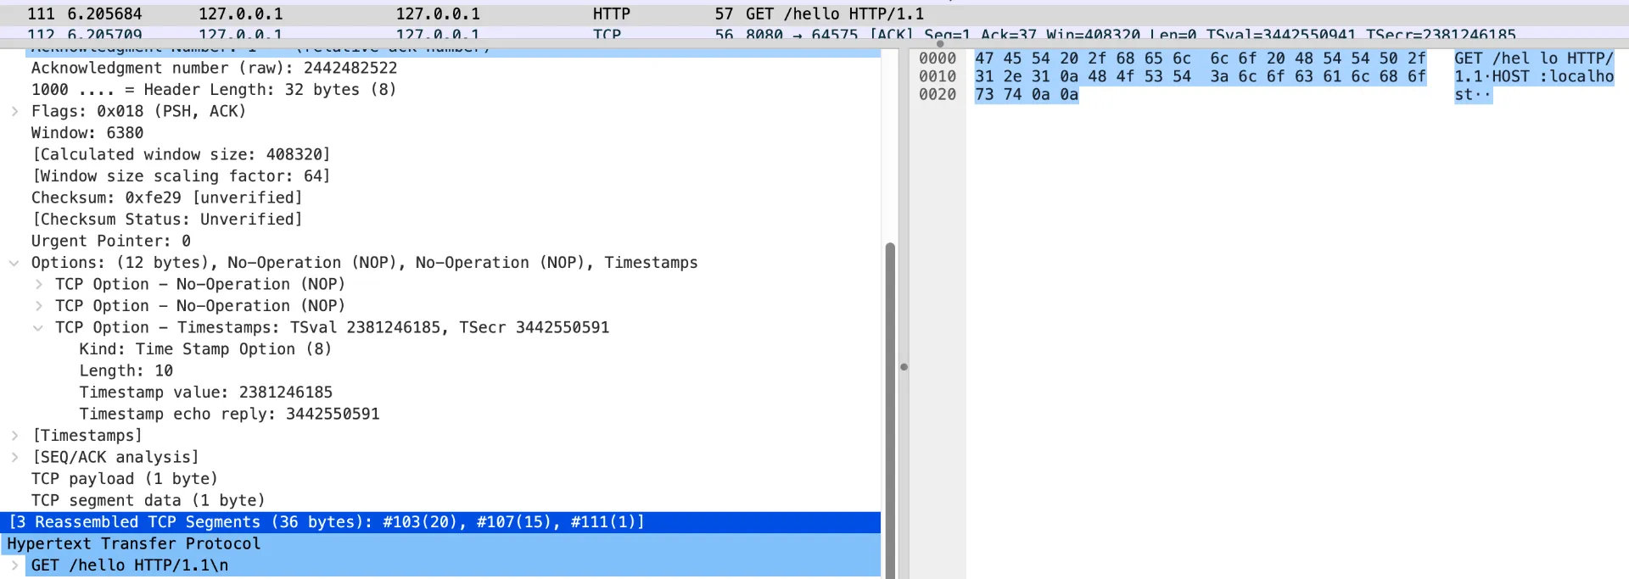Click the hex bytes row at offset 0010
Viewport: 1629px width, 579px height.
coord(1200,76)
